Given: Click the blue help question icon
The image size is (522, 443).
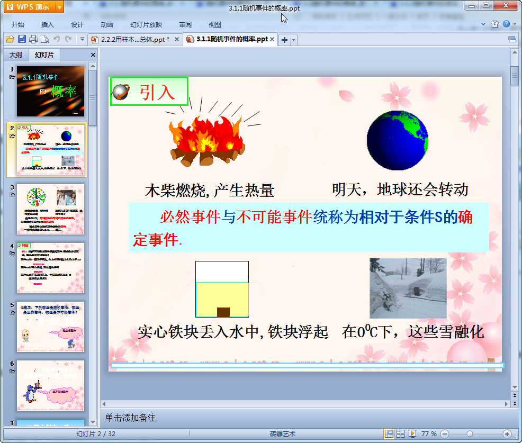Looking at the screenshot, I should tap(506, 24).
